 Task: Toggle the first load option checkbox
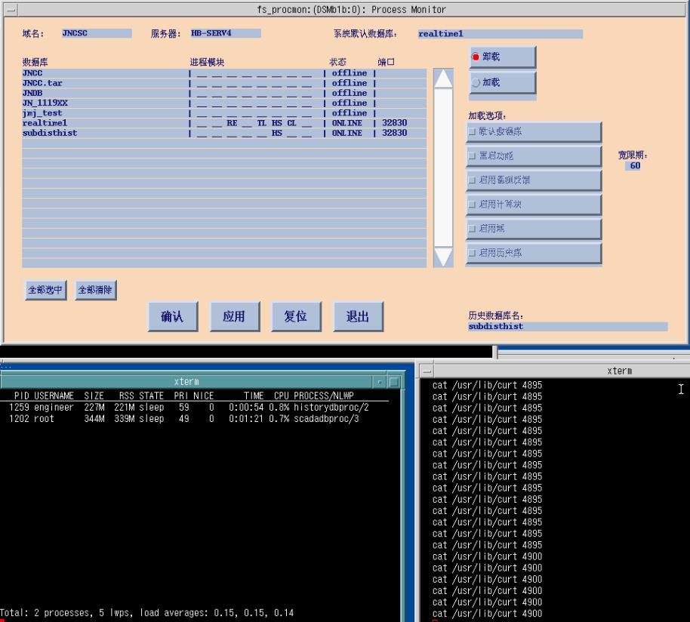click(x=473, y=132)
